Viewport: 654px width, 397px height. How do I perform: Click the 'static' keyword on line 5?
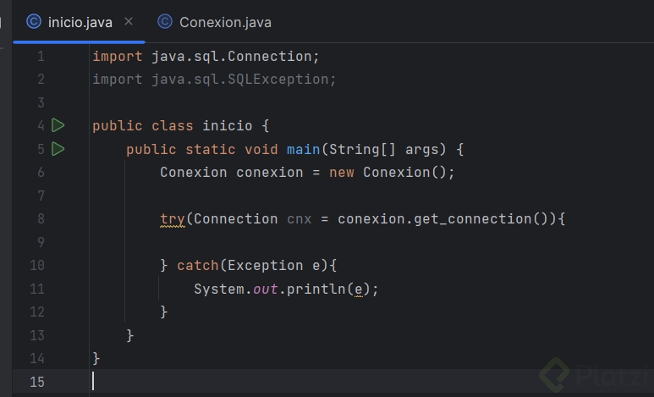[210, 150]
